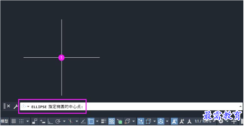Toggle object snap tracking icon
This screenshot has width=244, height=126.
click(84, 121)
